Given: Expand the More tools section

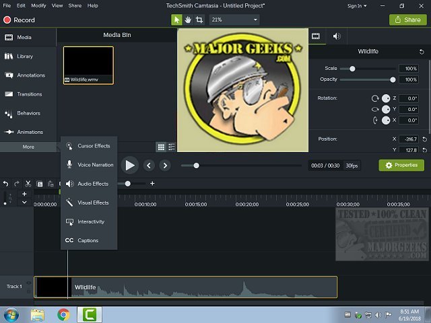Looking at the screenshot, I should click(28, 147).
